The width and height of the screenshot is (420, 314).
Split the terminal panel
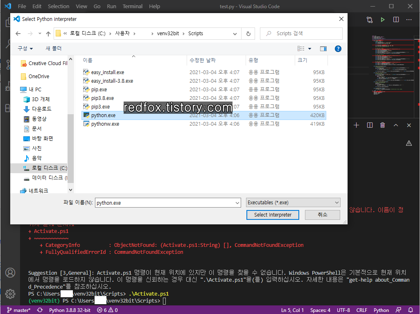(x=370, y=125)
